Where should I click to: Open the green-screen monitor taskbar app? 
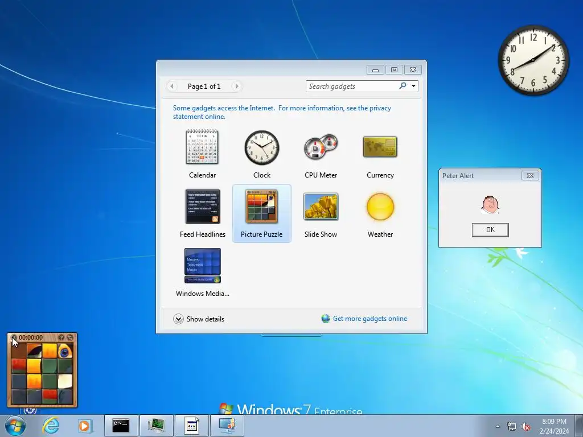point(157,426)
